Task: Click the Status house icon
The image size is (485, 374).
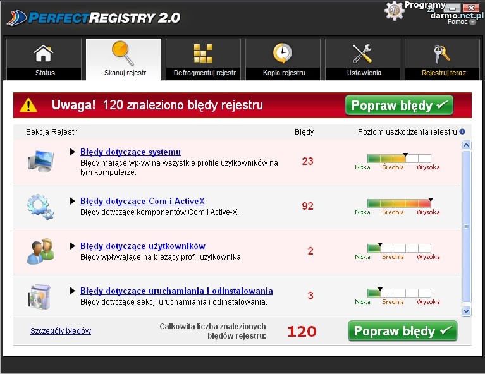Action: tap(44, 54)
